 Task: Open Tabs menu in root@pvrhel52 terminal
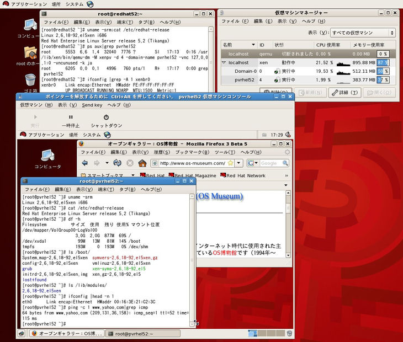tap(127, 190)
